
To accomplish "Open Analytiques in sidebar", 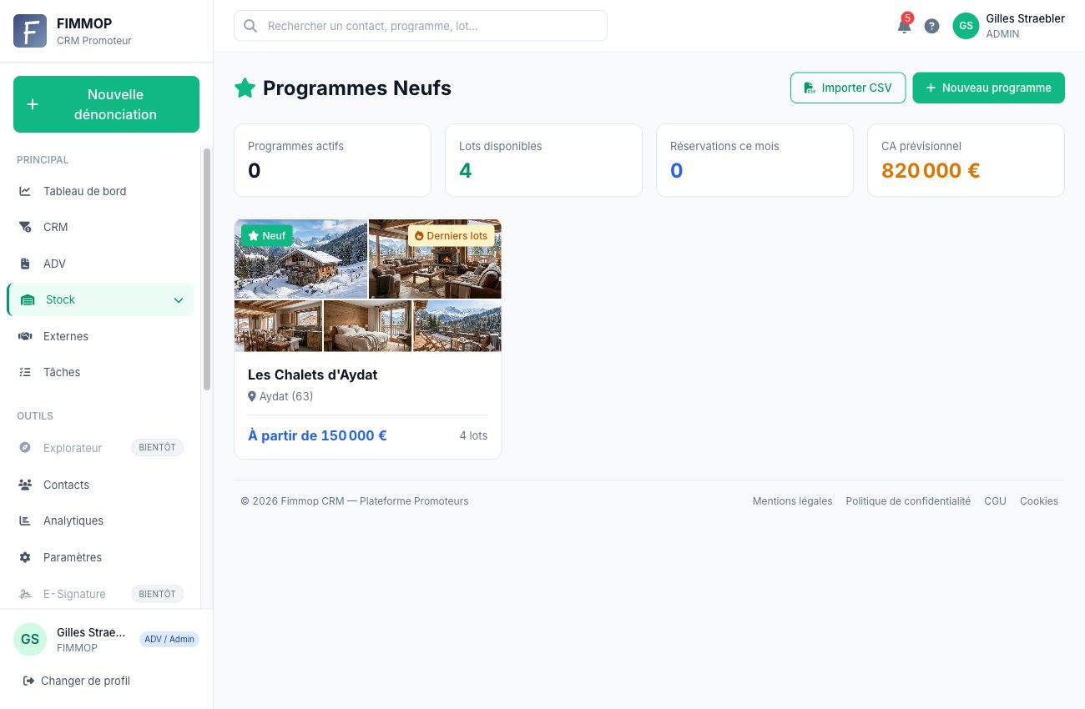I will [100, 520].
